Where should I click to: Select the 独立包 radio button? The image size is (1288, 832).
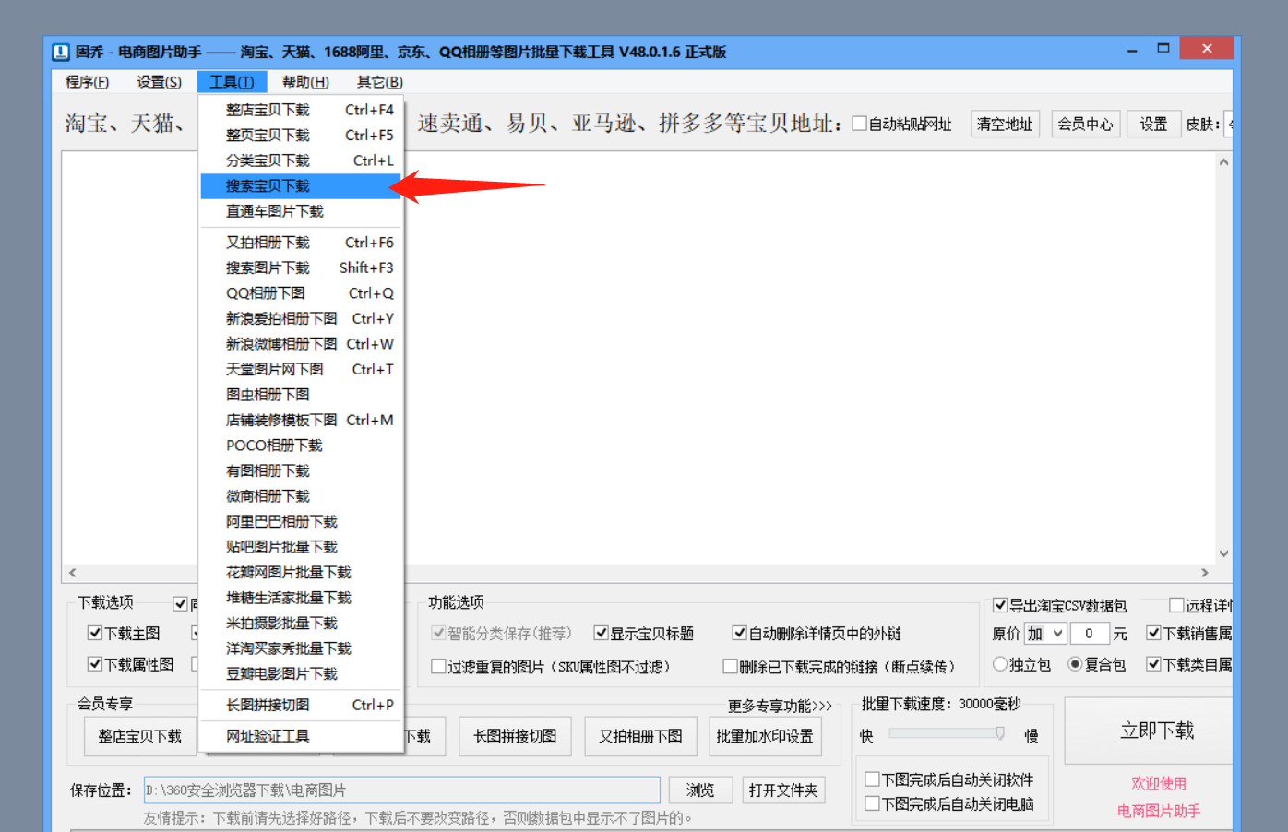point(1000,663)
